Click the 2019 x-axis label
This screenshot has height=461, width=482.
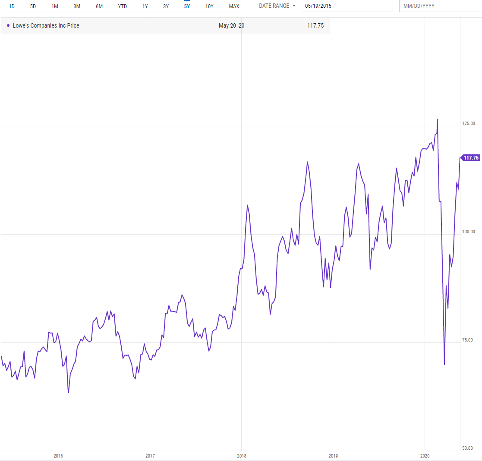(333, 456)
